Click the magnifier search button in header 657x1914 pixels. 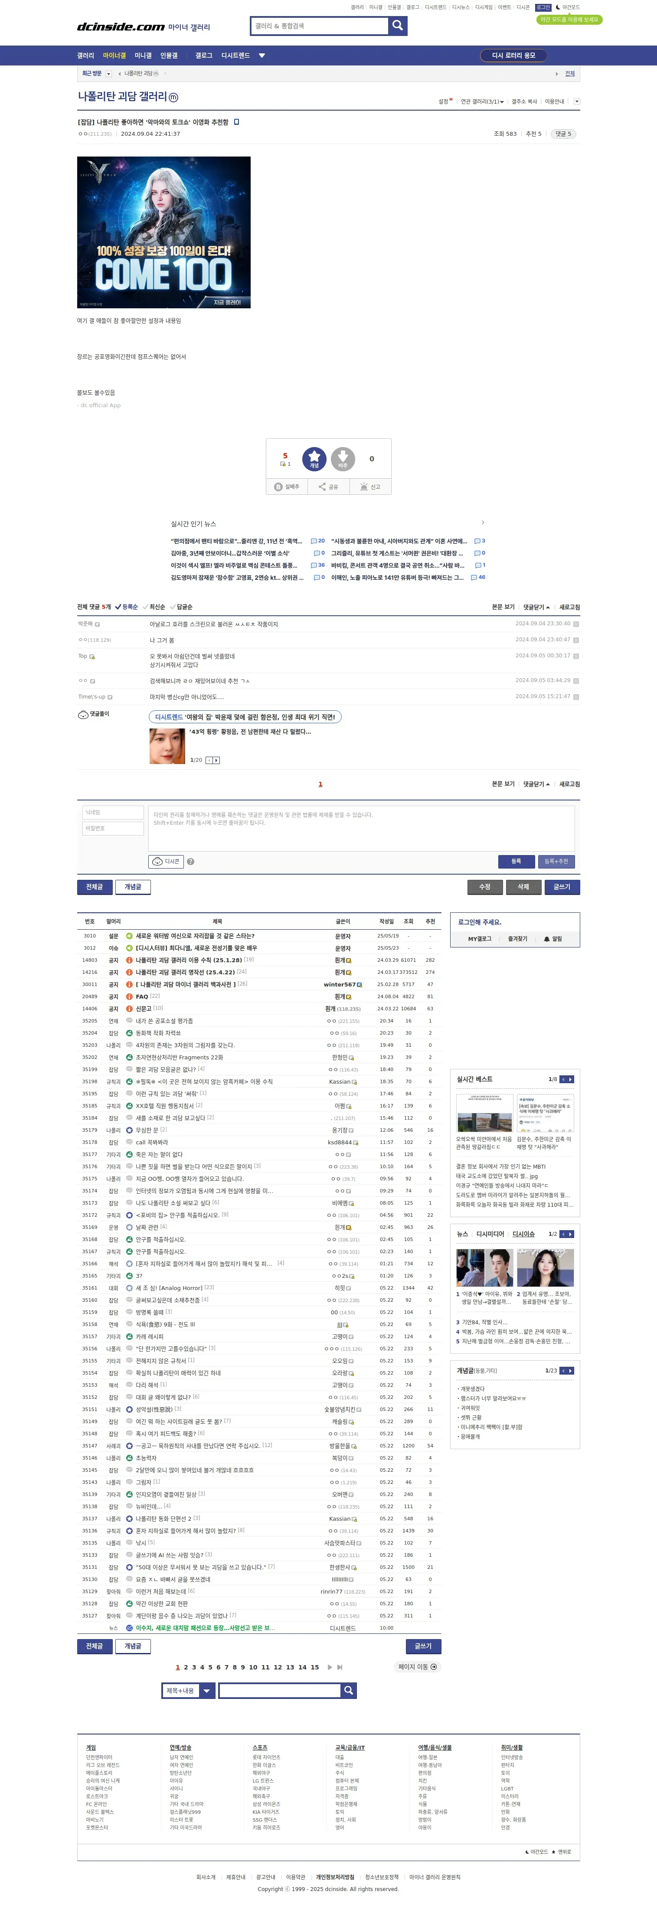pyautogui.click(x=398, y=26)
